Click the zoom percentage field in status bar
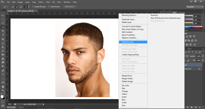 pyautogui.click(x=10, y=104)
